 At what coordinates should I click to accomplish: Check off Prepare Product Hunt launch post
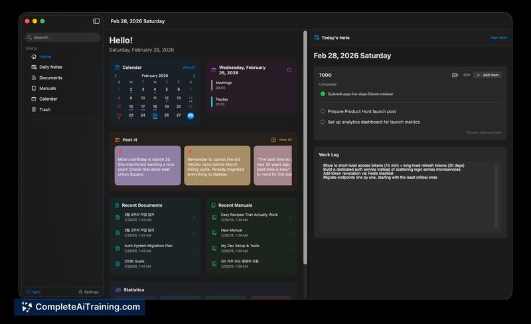tap(323, 111)
